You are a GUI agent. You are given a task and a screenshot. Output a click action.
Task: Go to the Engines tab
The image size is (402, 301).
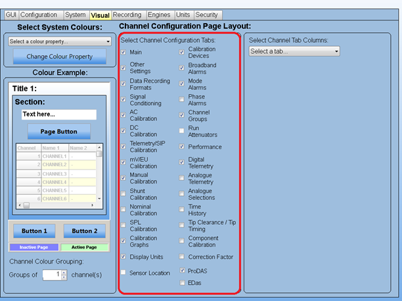[160, 15]
